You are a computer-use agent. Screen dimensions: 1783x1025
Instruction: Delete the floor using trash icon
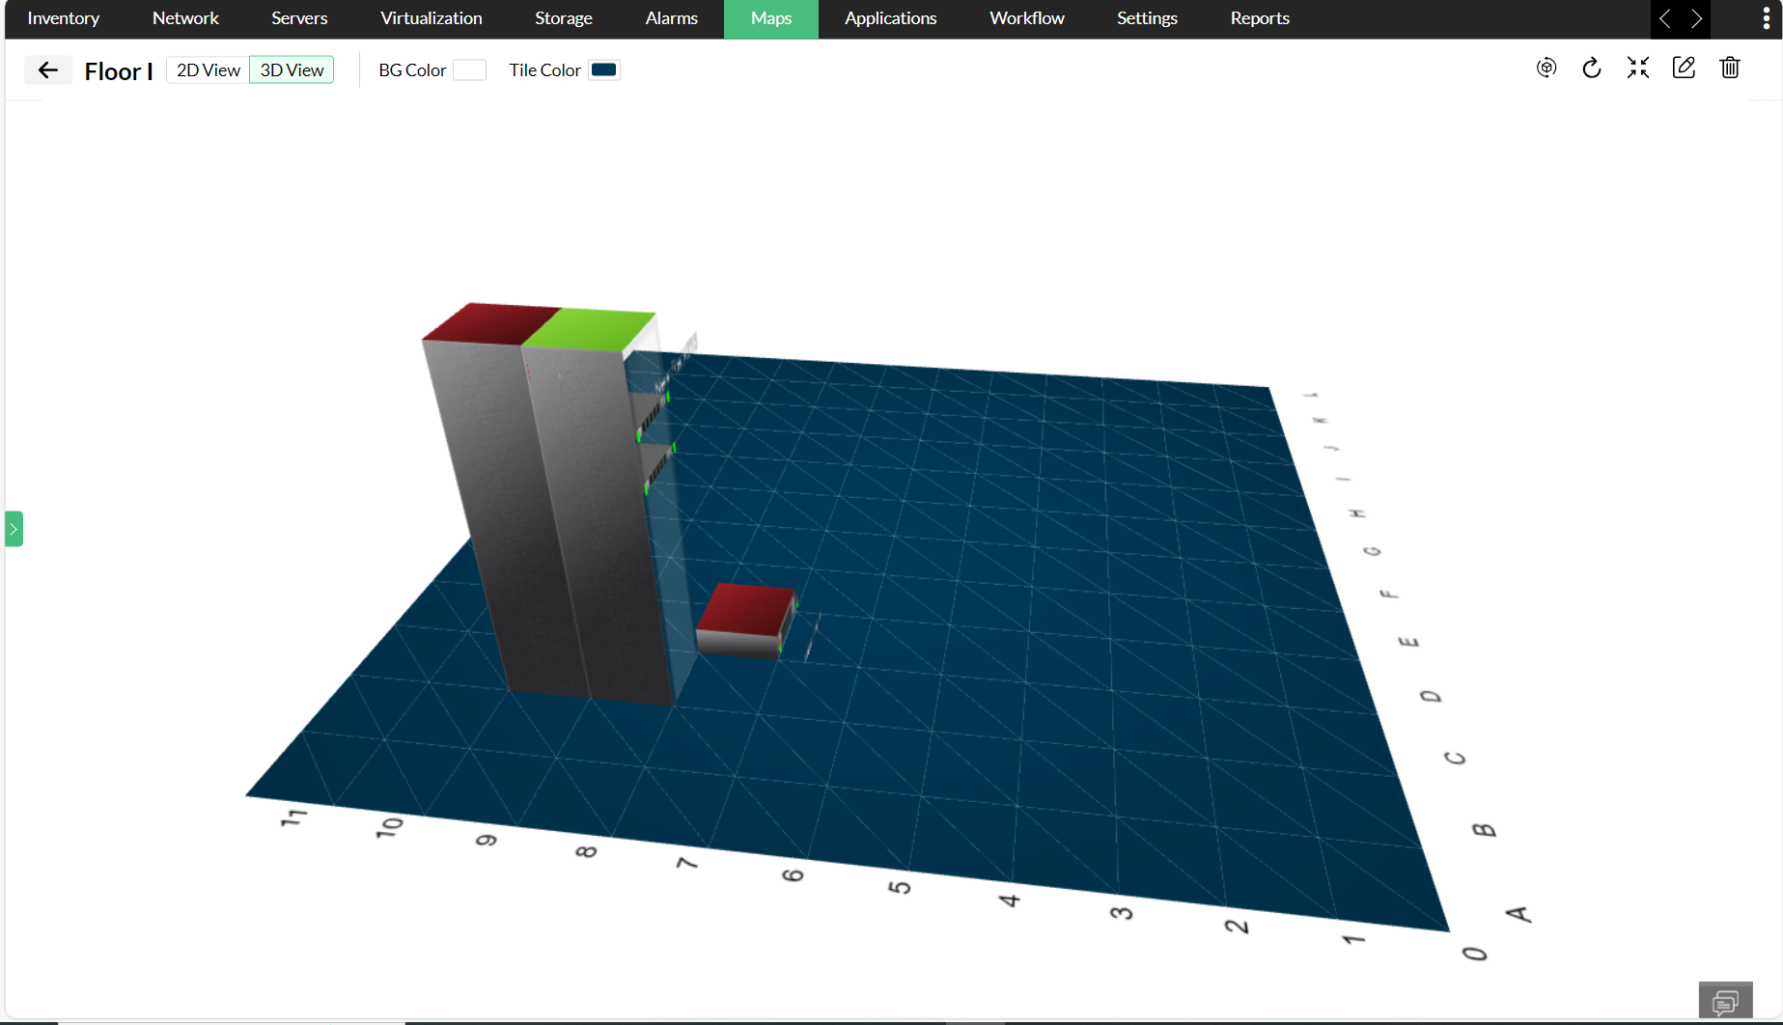click(1730, 68)
